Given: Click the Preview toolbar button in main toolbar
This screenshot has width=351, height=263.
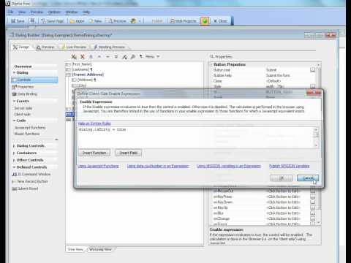Looking at the screenshot, I should tap(117, 21).
